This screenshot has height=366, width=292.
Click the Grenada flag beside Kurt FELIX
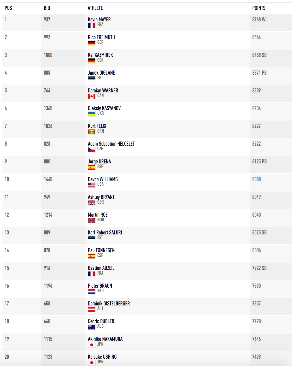(91, 132)
